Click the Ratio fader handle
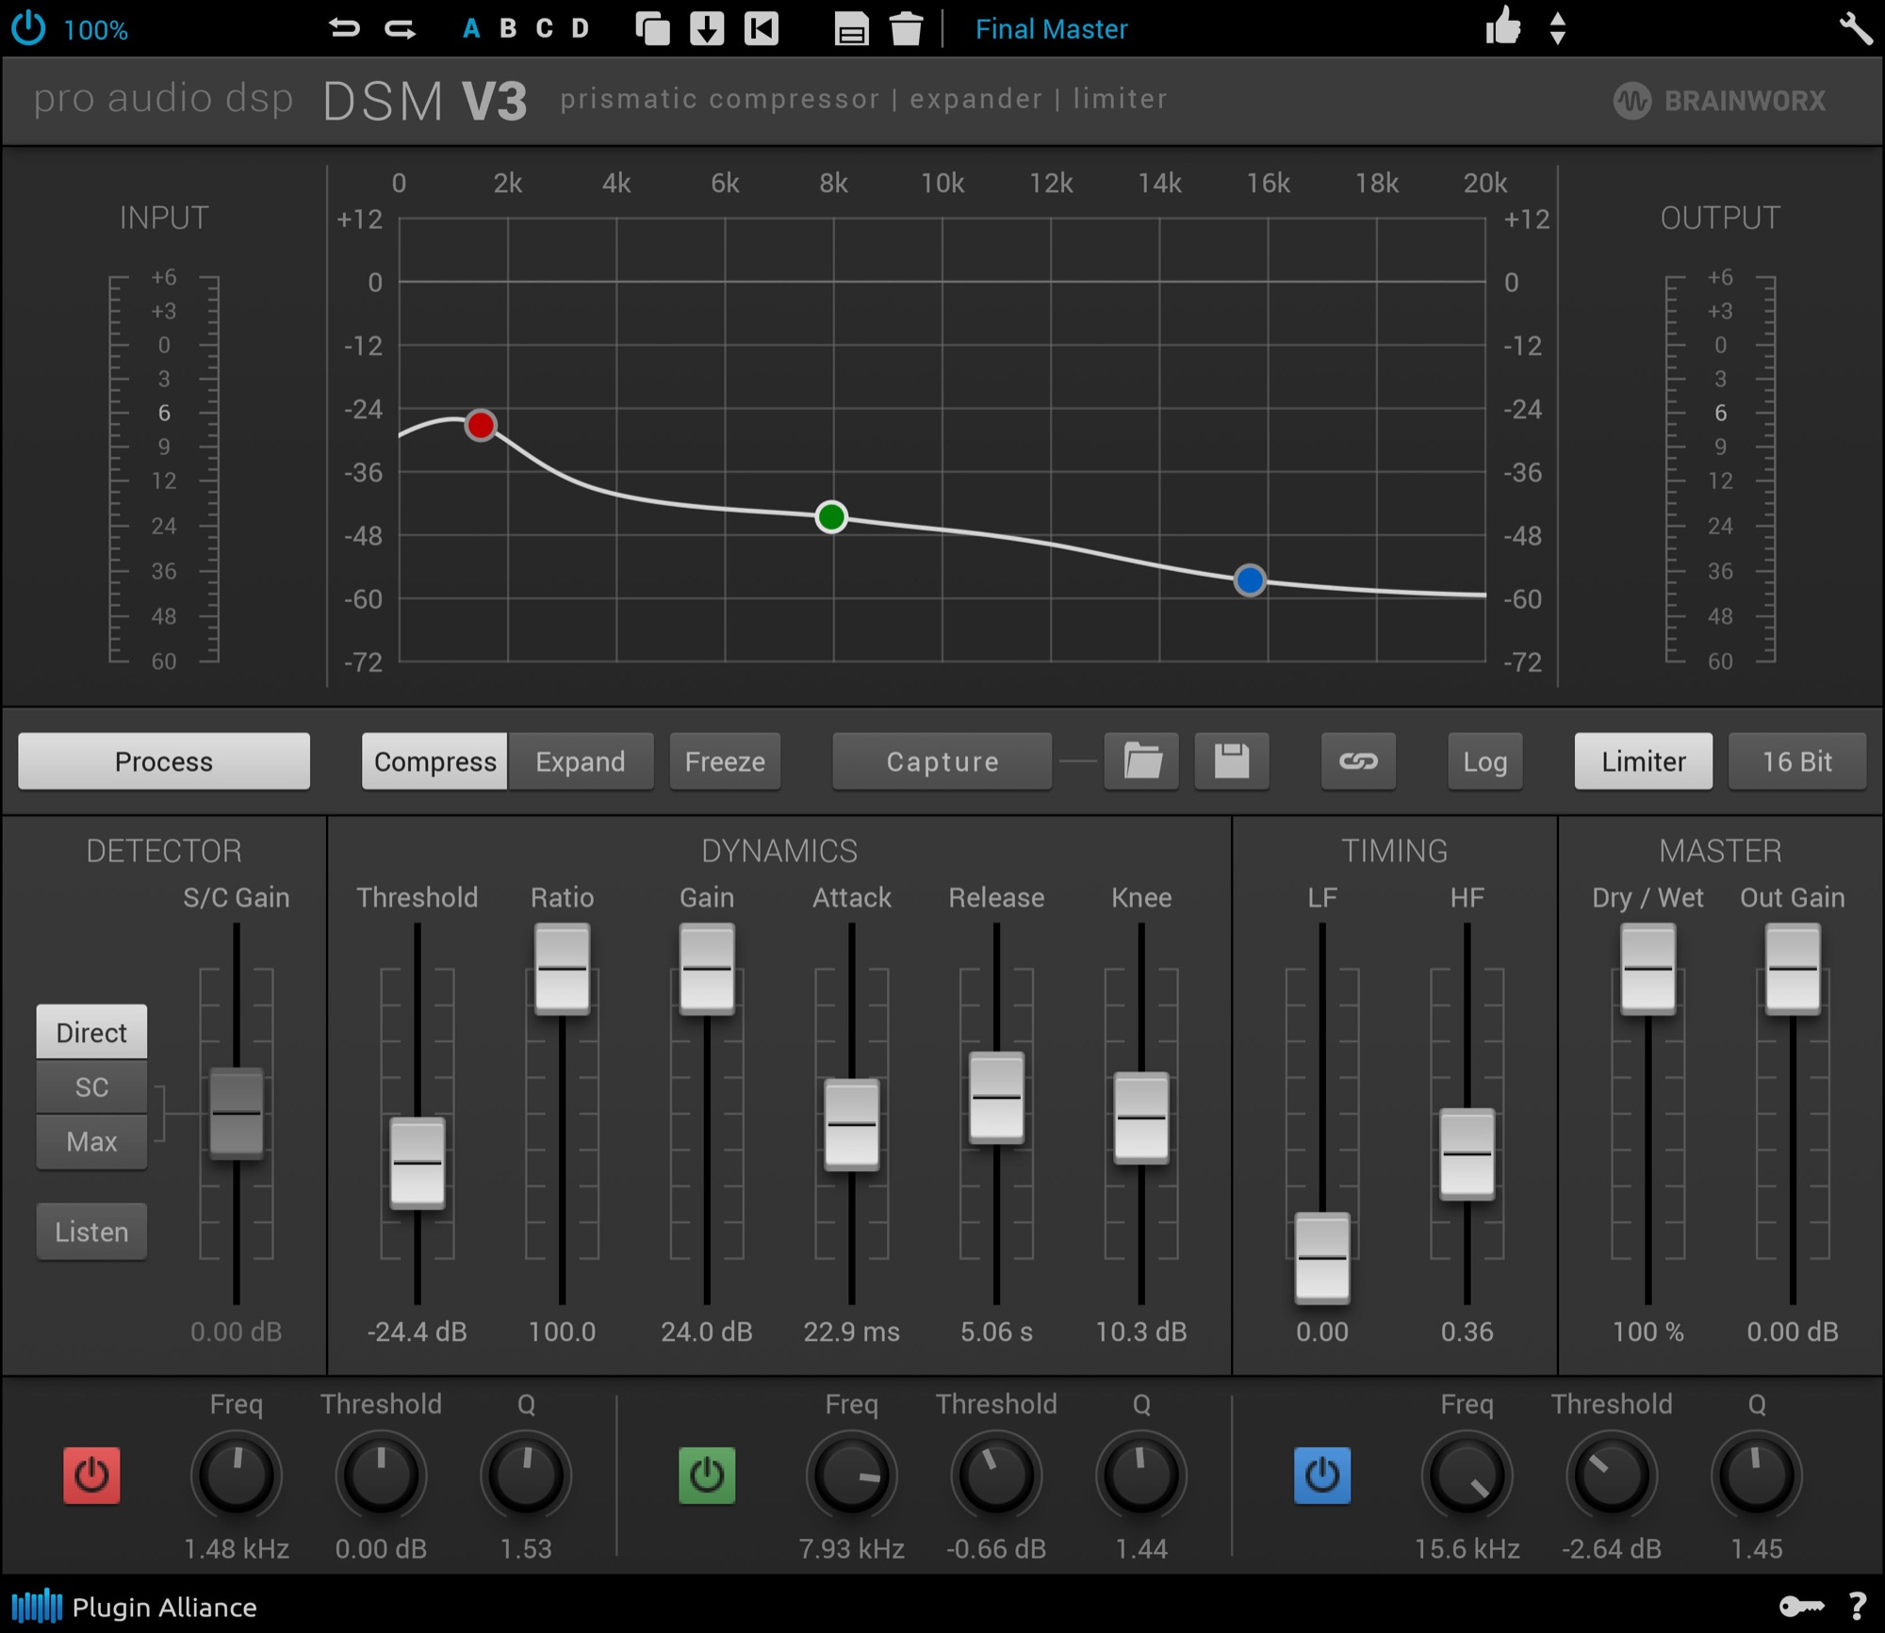 coord(562,969)
